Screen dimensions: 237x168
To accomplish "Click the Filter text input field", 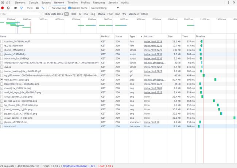I will pos(20,14).
